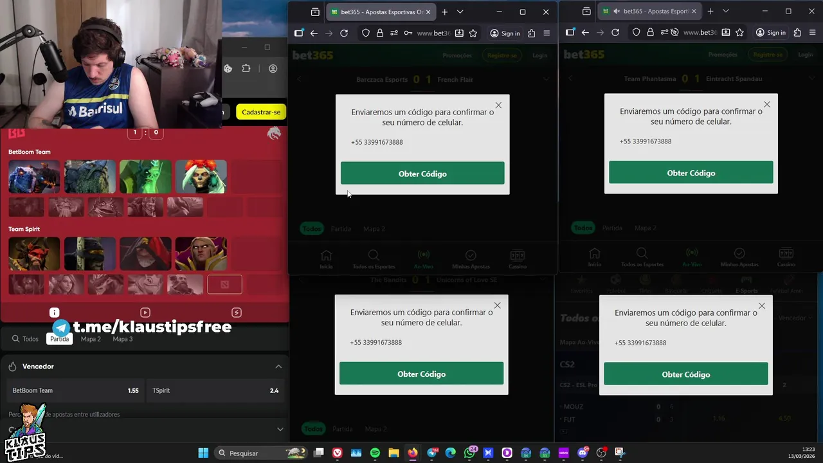Screen dimensions: 823x463
Task: Click Sign in in Team Phantasma window
Action: (770, 32)
